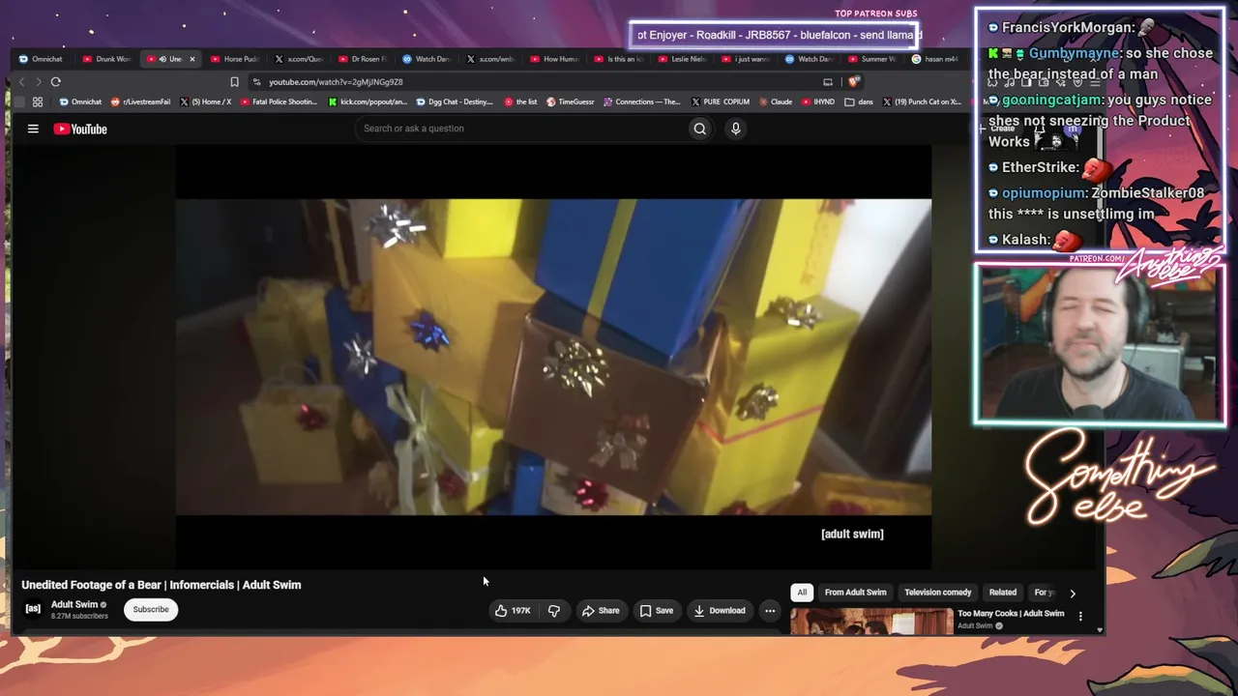
Task: Open more actions three-dot menu under video
Action: pos(770,610)
